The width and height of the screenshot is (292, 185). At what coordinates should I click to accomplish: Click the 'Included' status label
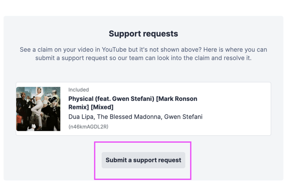[78, 90]
